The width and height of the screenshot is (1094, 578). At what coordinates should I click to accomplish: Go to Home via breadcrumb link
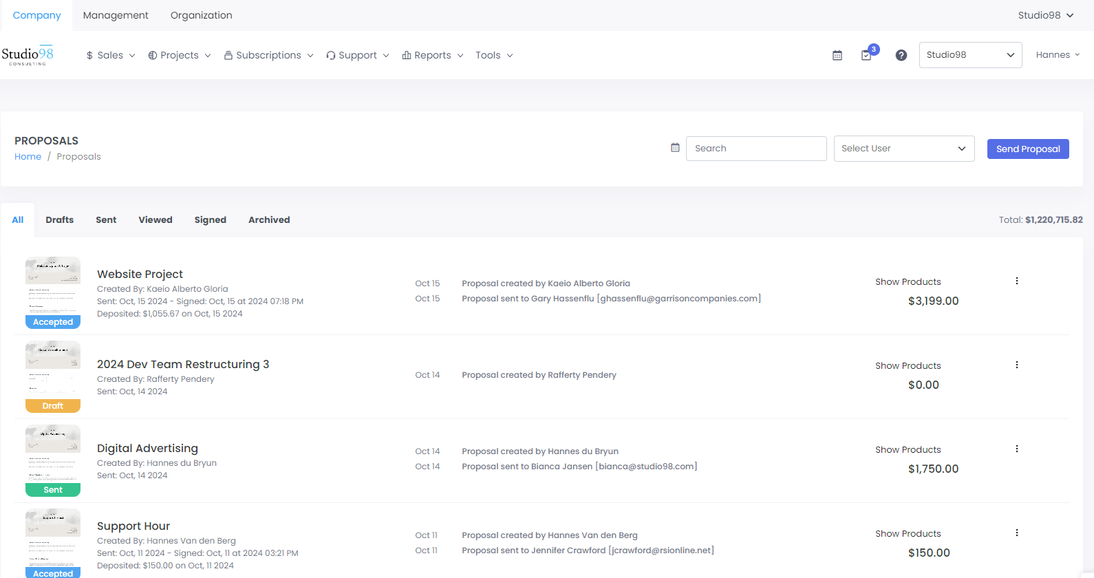(x=28, y=157)
